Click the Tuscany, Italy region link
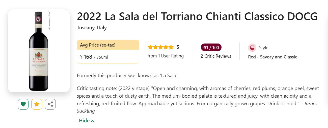Screen dimensions: 328x128 (x=92, y=28)
